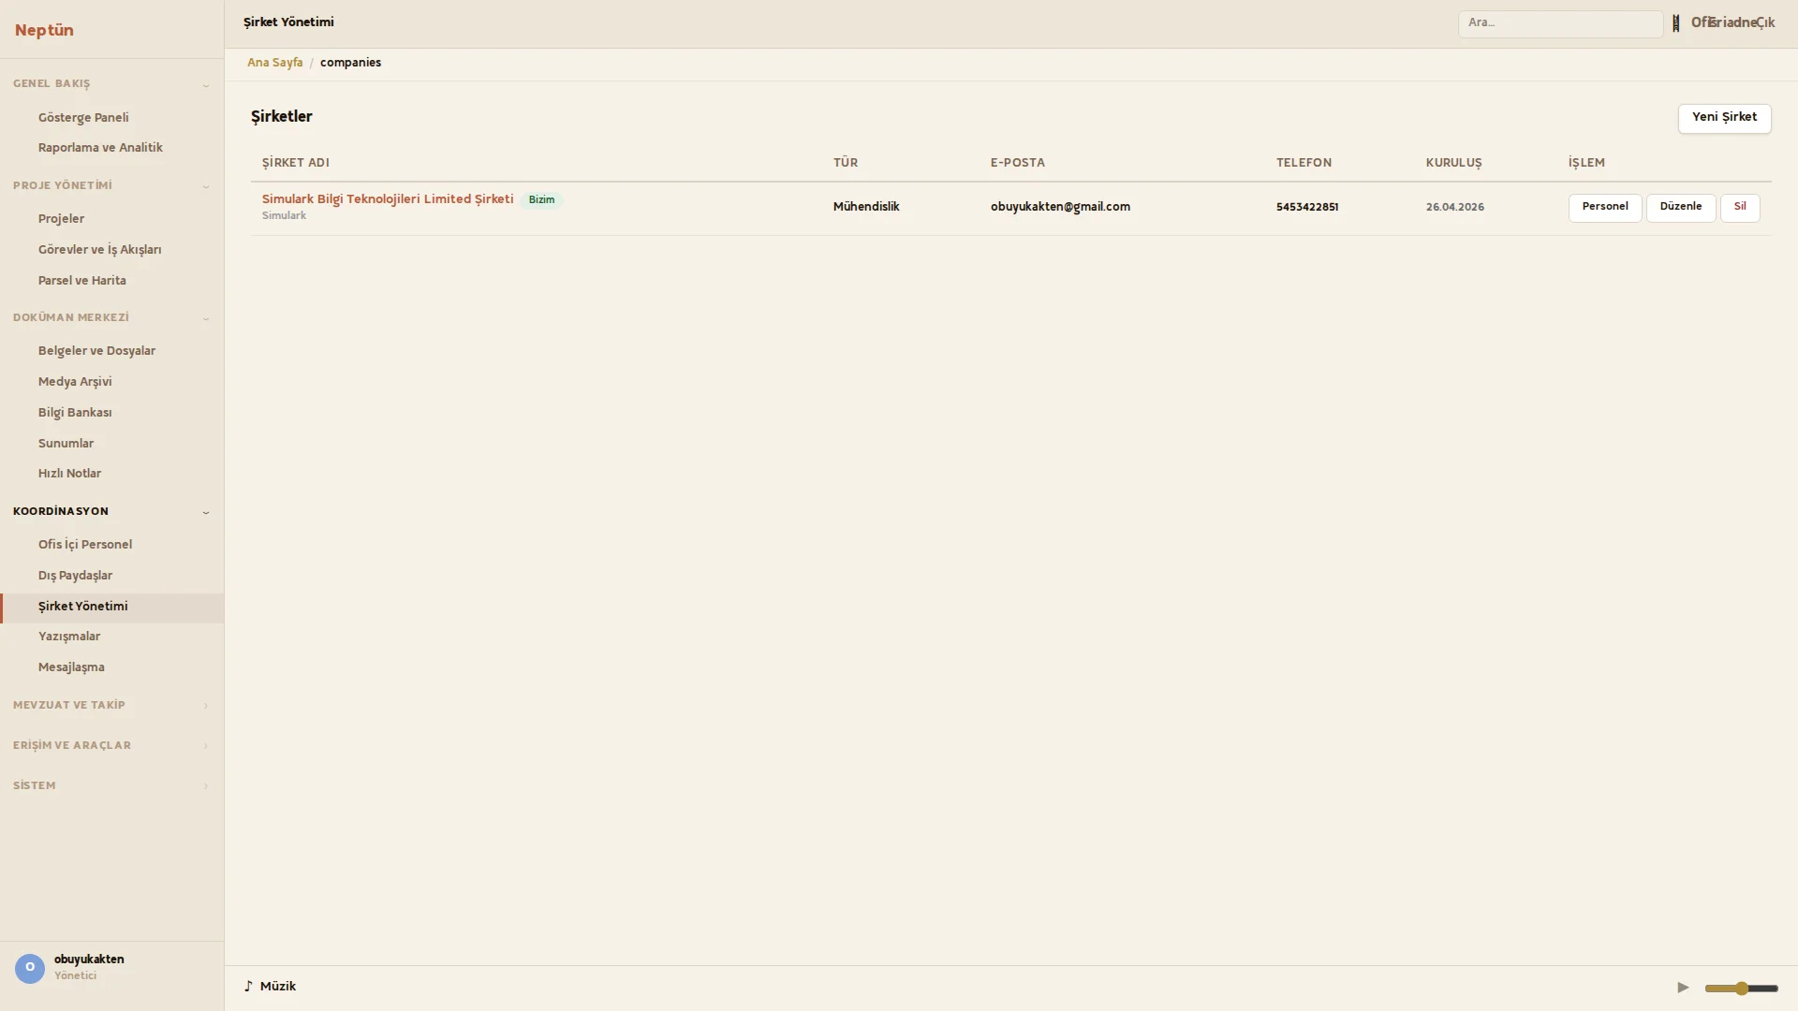Image resolution: width=1798 pixels, height=1011 pixels.
Task: Open Simulark Bilgi Teknolojileri Limited Şirketi
Action: pyautogui.click(x=388, y=199)
